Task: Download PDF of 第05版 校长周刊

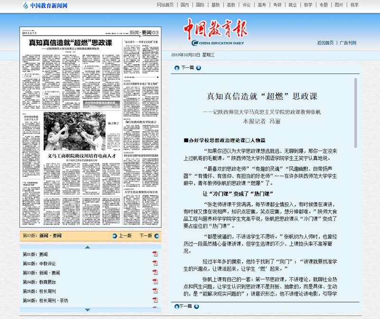Action: pos(155,290)
